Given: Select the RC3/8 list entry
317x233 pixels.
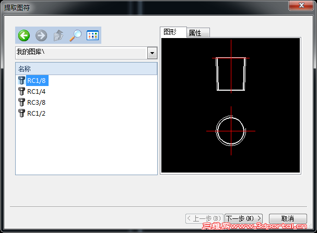Looking at the screenshot, I should (37, 102).
